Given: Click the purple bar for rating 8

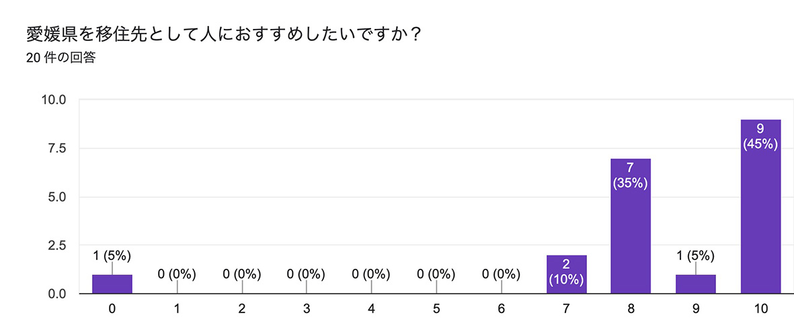Looking at the screenshot, I should coord(631,226).
